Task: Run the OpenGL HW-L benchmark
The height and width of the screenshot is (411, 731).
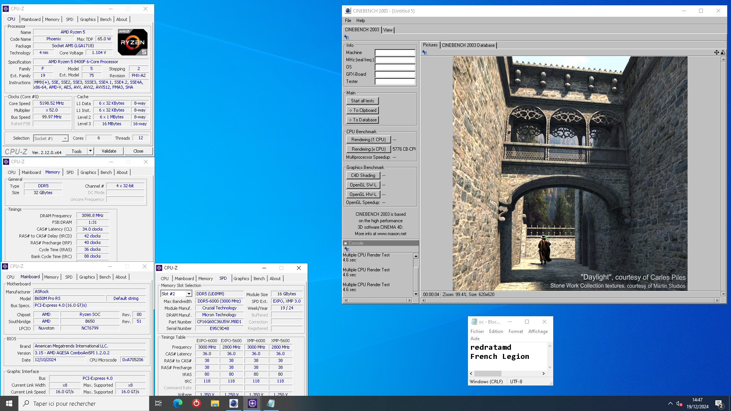Action: click(x=363, y=194)
